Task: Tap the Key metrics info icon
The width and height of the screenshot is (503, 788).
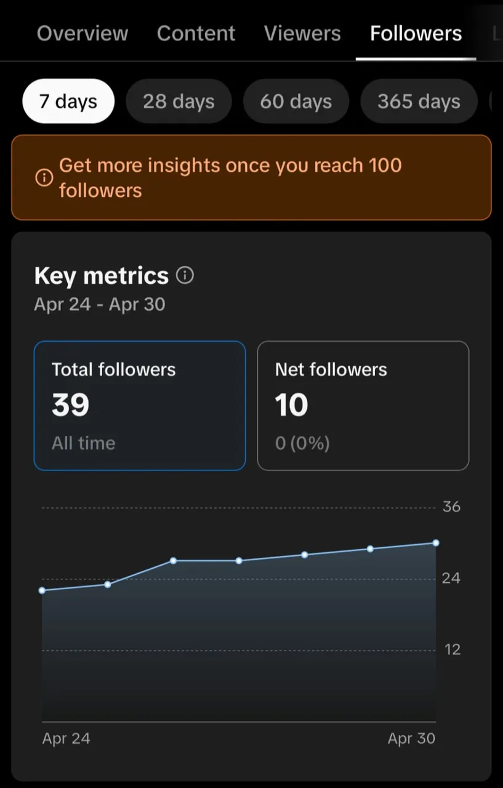Action: (x=185, y=275)
